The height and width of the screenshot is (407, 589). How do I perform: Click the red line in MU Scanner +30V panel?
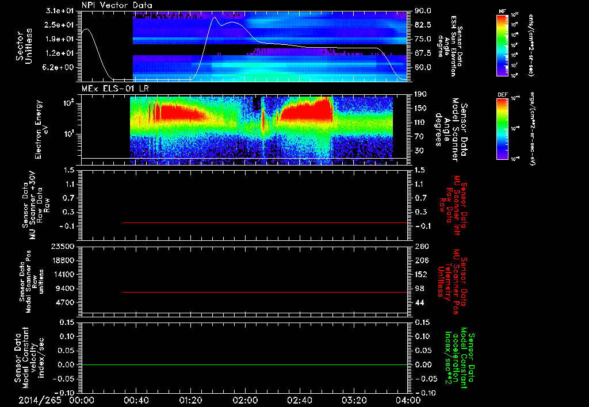(x=265, y=222)
